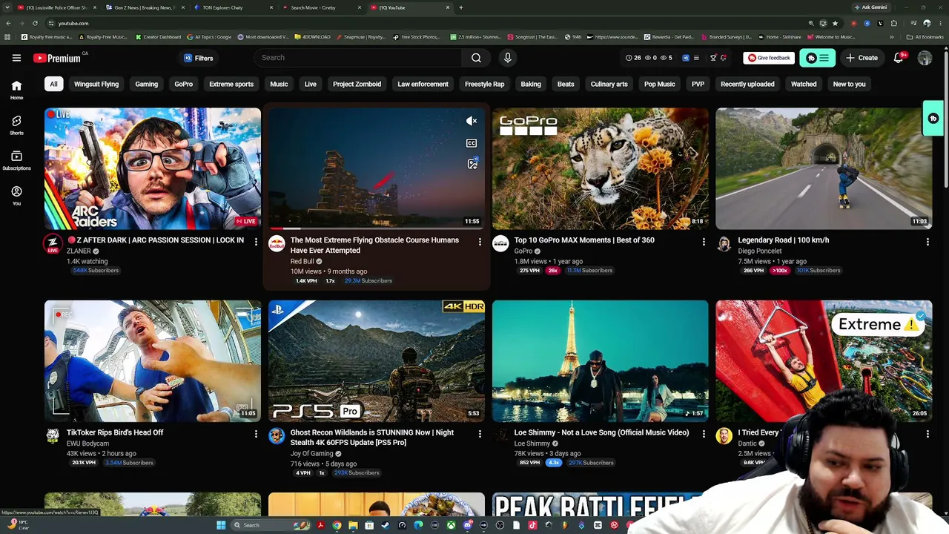This screenshot has height=534, width=949.
Task: Select the Wingsuit Flying chip
Action: pos(96,84)
